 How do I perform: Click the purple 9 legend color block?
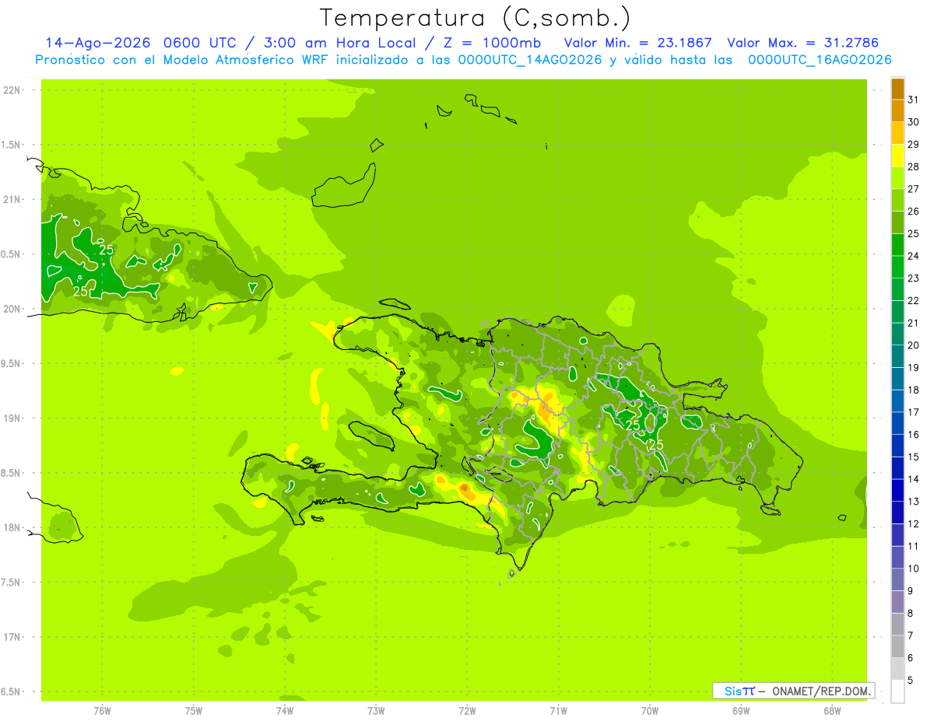(897, 601)
